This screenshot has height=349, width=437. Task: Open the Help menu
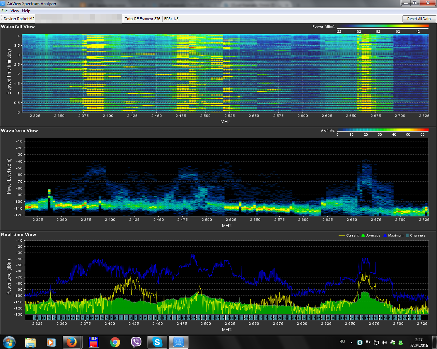coord(26,11)
